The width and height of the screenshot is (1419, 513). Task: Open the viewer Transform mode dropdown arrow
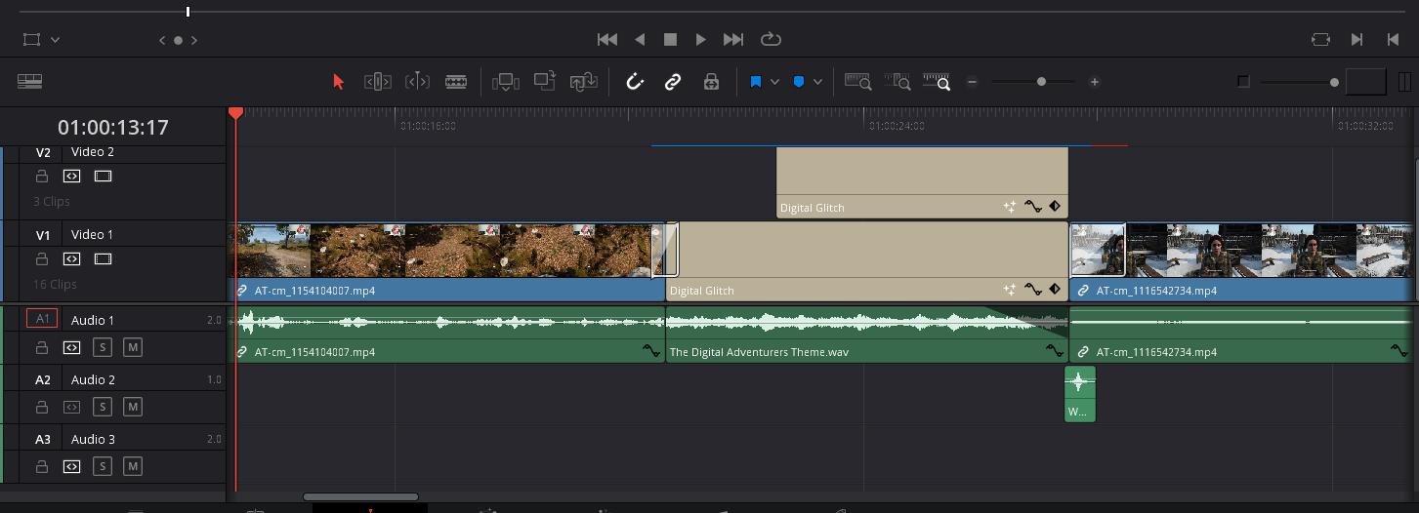56,40
